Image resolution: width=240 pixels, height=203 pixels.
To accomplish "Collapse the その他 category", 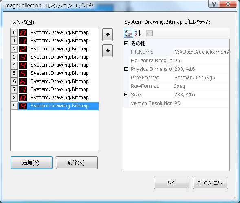I will [x=126, y=44].
